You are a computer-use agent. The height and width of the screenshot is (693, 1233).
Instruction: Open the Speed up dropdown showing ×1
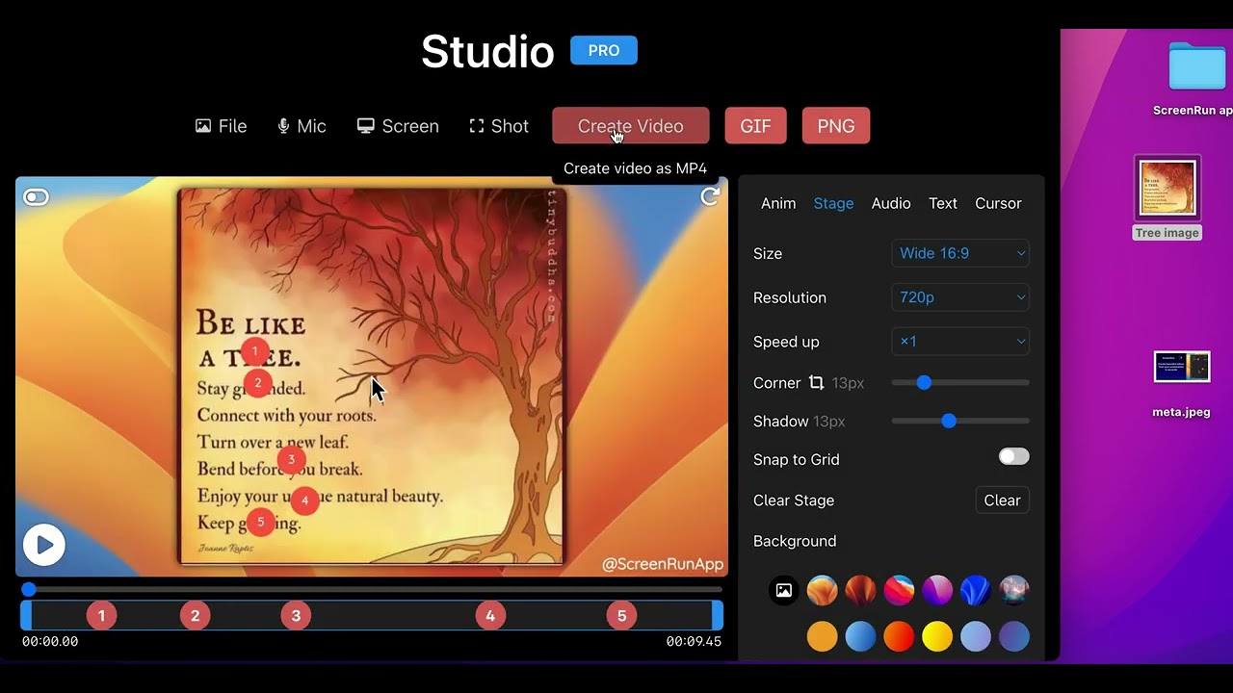(960, 342)
